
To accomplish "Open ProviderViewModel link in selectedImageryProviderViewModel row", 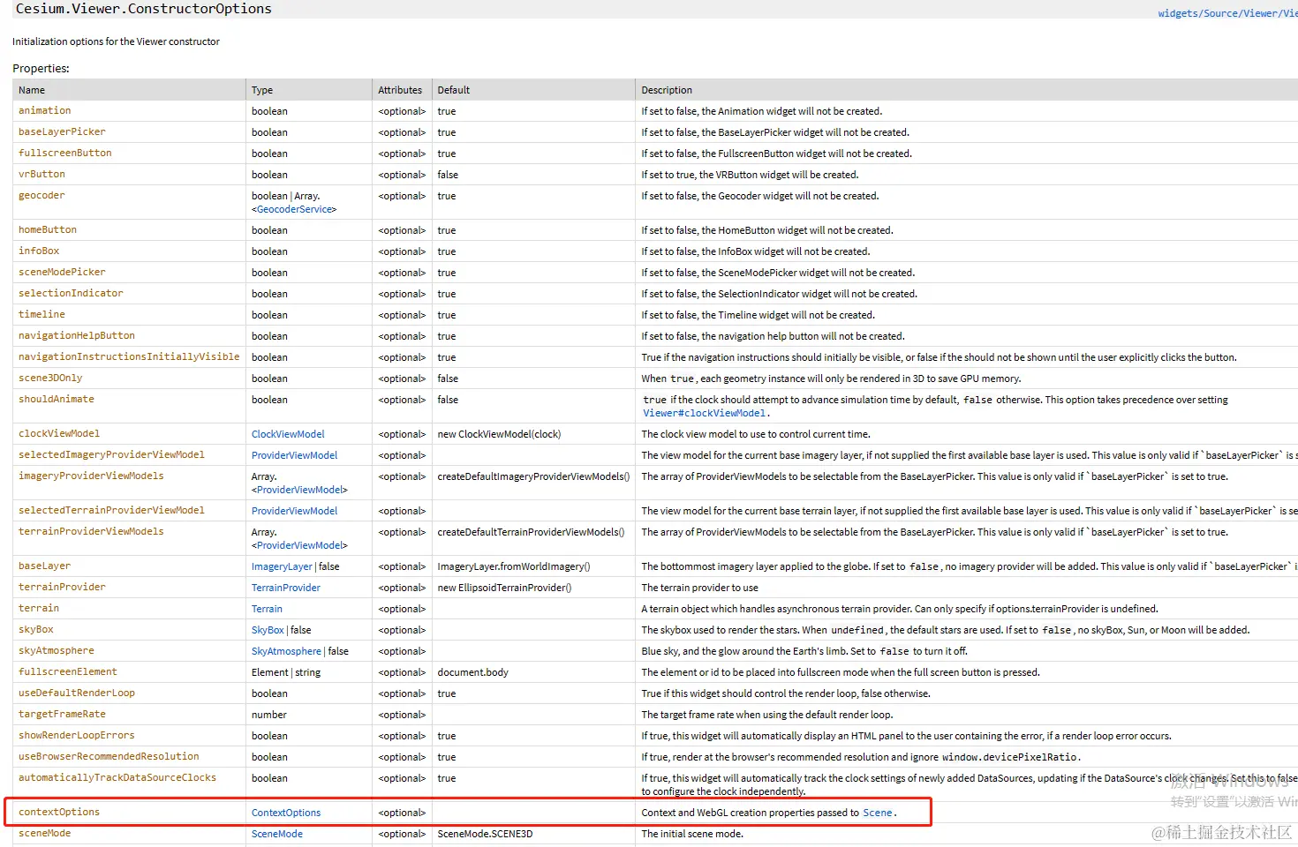I will tap(294, 455).
